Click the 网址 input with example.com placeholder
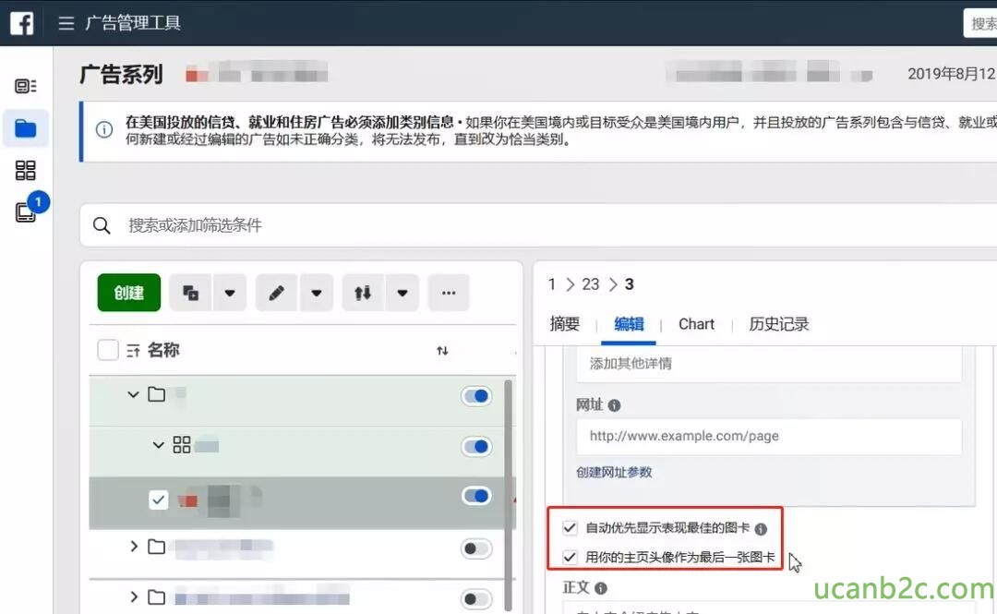 pos(769,437)
